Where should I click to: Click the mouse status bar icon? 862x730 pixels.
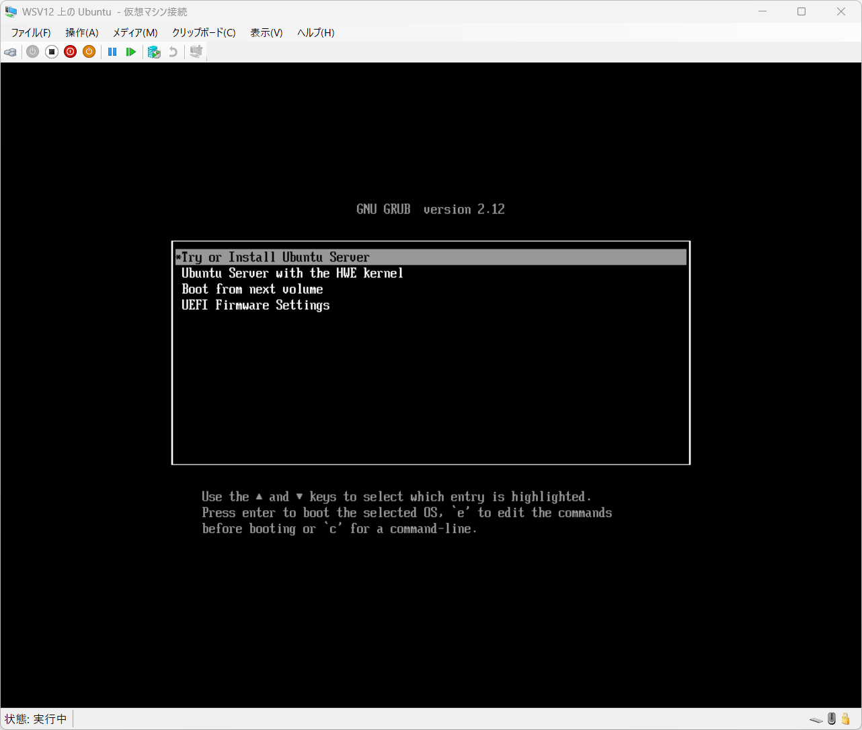tap(832, 719)
